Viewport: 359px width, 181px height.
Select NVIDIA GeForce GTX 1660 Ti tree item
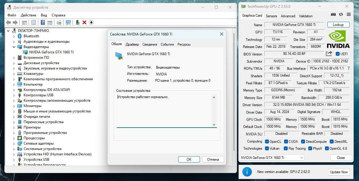click(x=52, y=52)
